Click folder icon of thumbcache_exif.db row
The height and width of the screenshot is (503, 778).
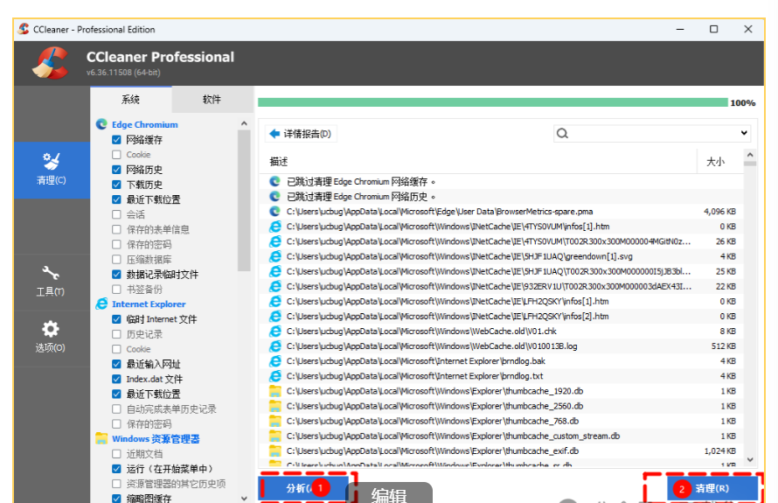point(274,451)
